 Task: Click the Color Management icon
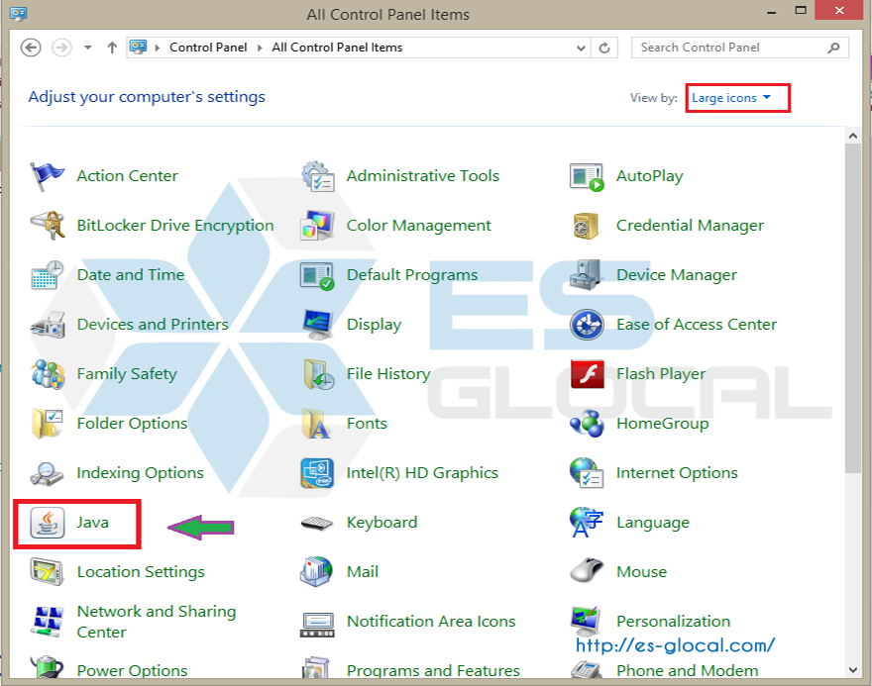tap(317, 226)
